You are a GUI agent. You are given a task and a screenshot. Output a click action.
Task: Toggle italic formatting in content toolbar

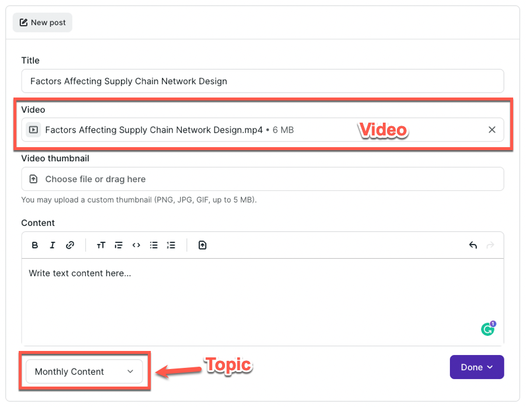53,245
